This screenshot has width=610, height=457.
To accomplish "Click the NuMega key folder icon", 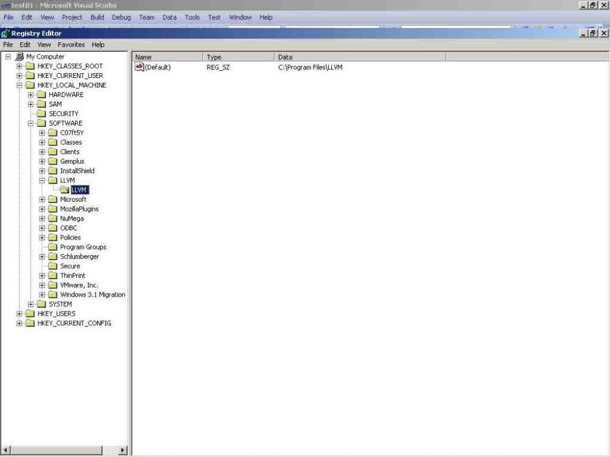I will pos(52,218).
